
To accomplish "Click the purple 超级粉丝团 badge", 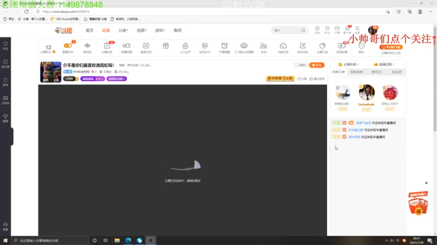I will pyautogui.click(x=116, y=79).
